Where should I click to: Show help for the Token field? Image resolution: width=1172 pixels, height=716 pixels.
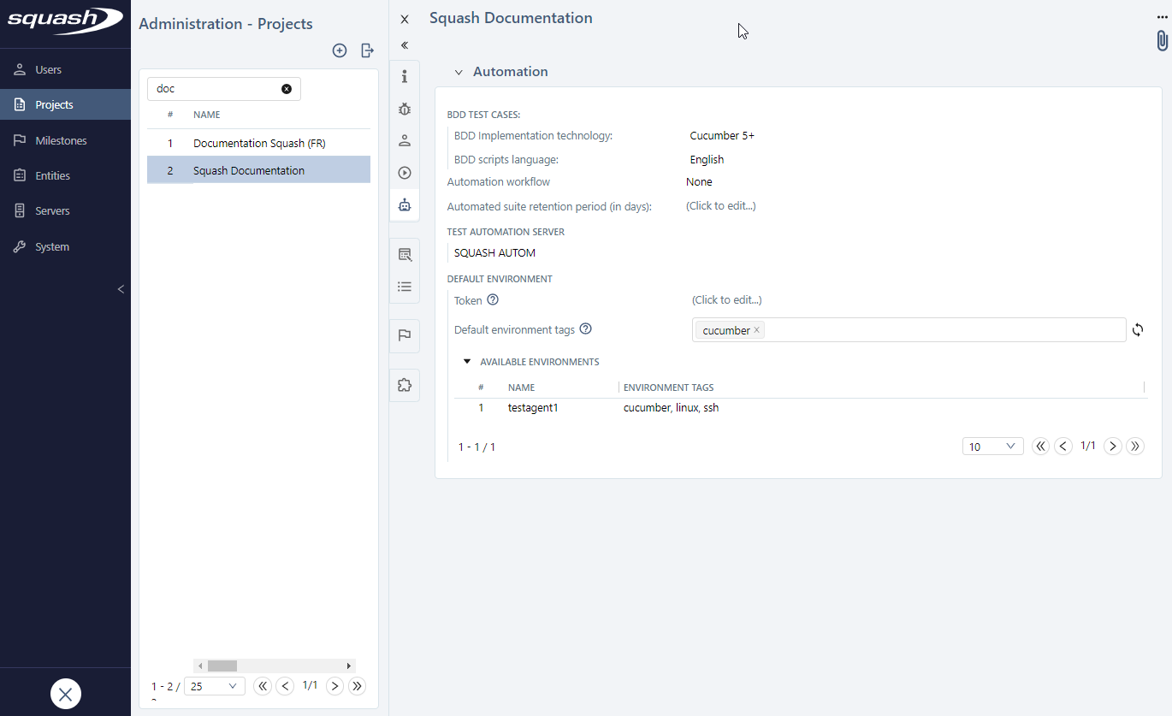[493, 300]
